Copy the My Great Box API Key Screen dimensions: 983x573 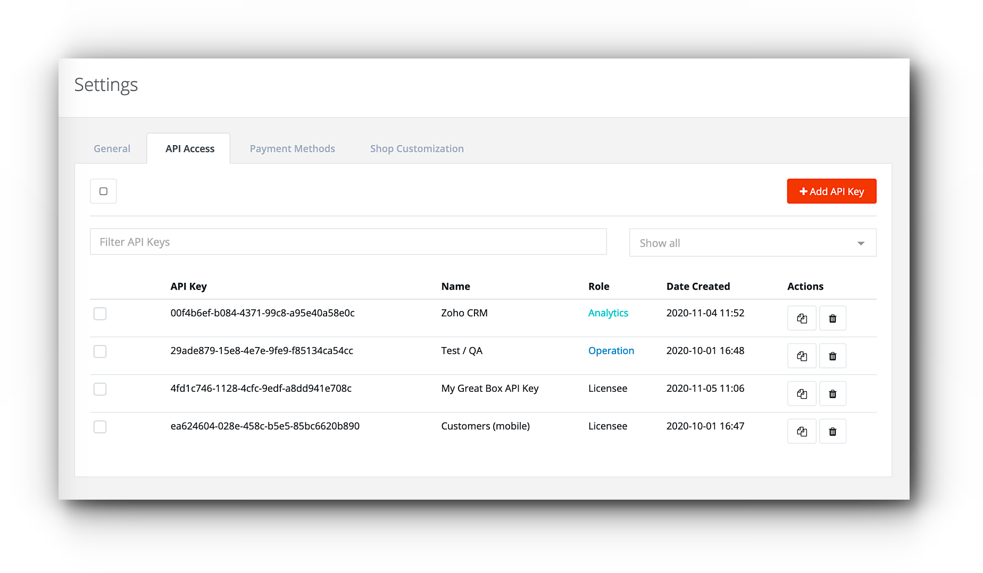tap(802, 394)
